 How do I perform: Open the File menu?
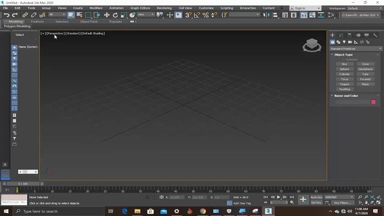point(5,8)
